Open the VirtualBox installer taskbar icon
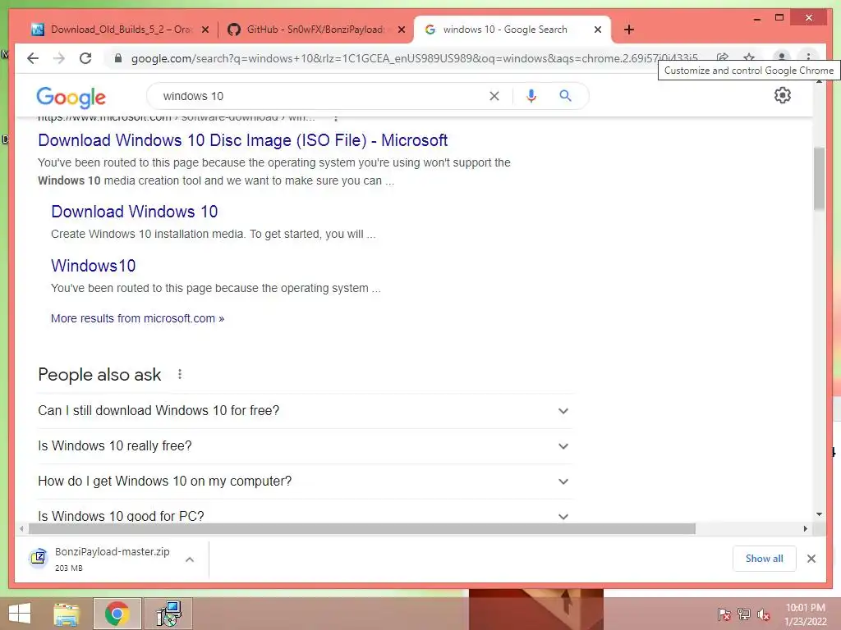 pos(169,614)
